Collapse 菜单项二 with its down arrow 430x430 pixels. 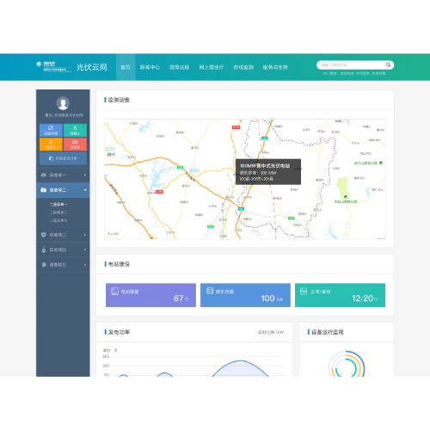tap(85, 190)
